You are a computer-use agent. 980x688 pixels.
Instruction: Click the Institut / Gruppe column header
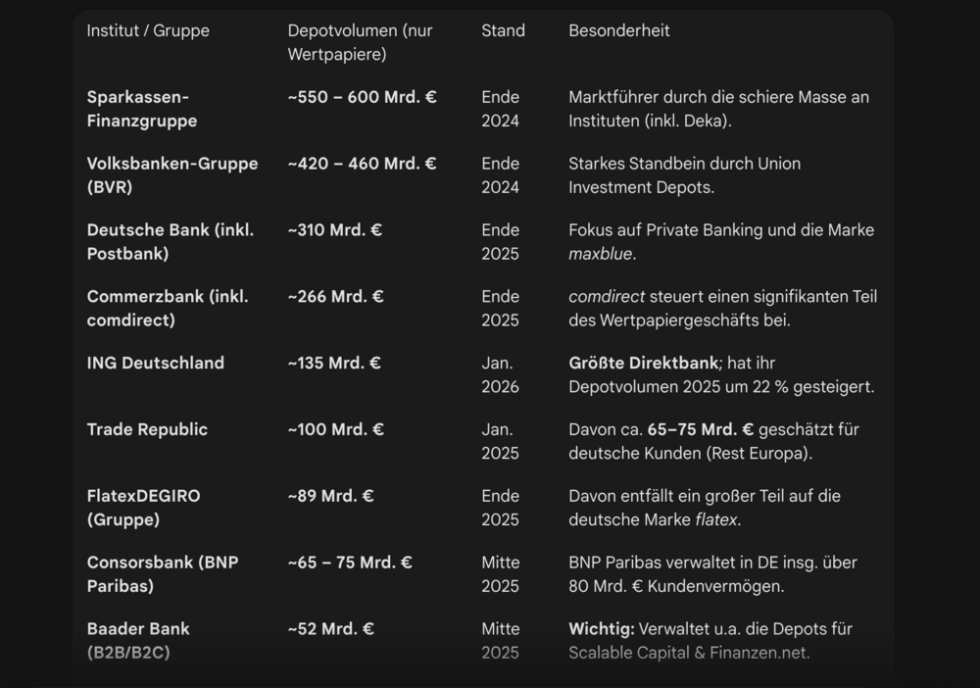148,30
